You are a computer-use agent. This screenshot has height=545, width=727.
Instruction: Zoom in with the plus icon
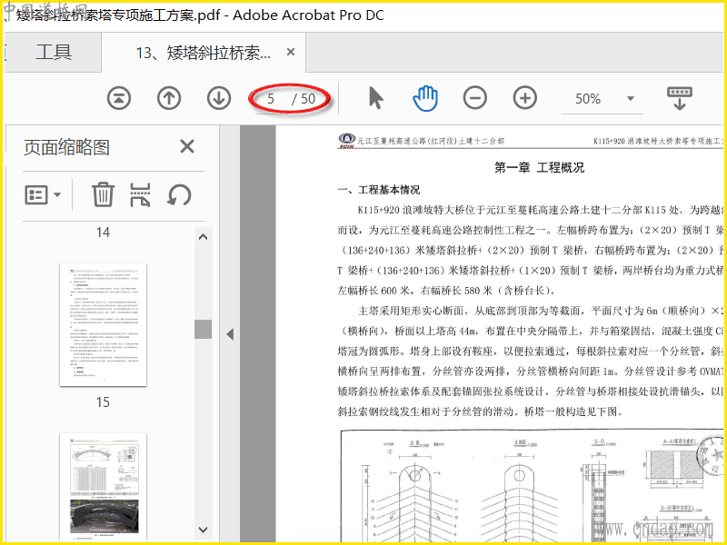pyautogui.click(x=525, y=98)
